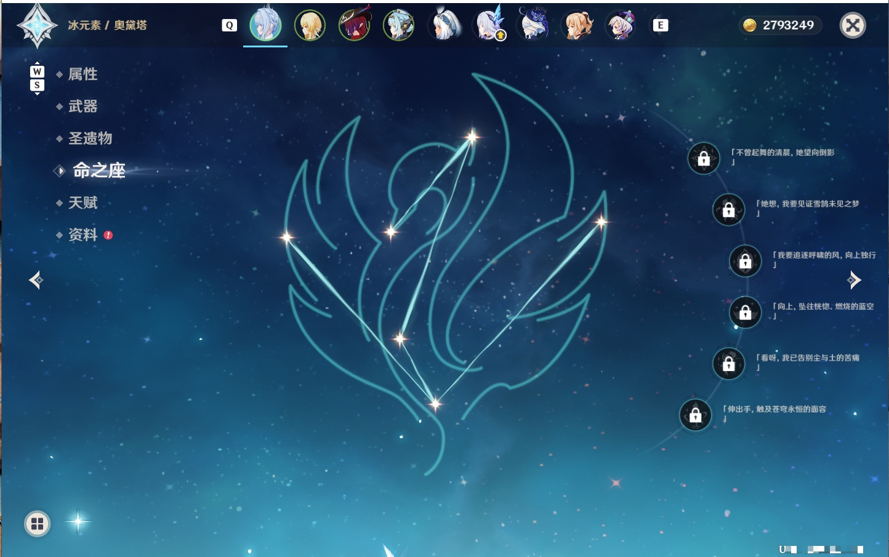Click the Mora balance 2793249
This screenshot has height=557, width=889.
(780, 25)
